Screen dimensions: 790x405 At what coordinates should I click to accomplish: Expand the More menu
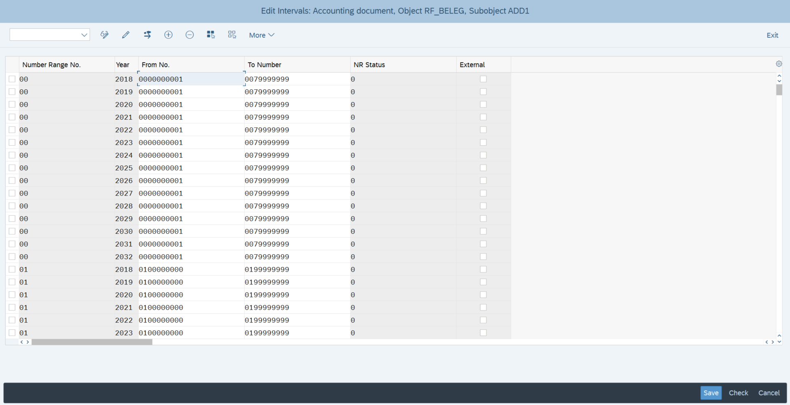261,35
